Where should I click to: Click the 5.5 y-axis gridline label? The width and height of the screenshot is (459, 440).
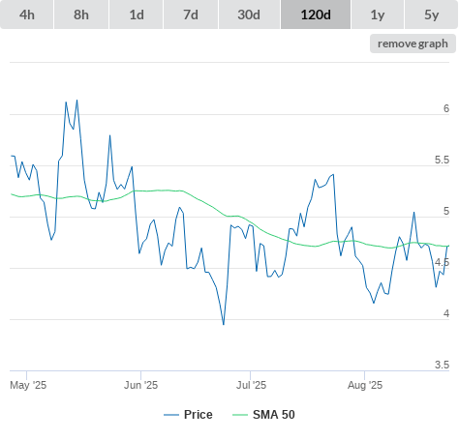[x=442, y=160]
